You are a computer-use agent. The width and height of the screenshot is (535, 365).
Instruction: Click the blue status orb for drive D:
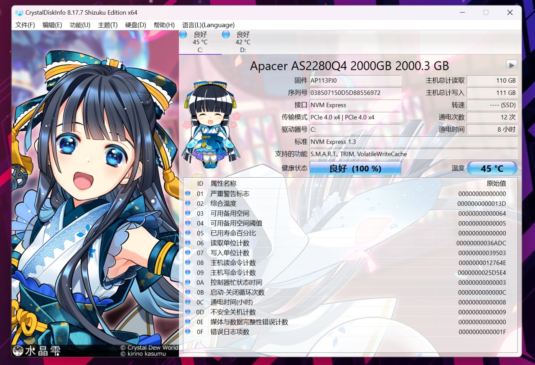point(226,35)
